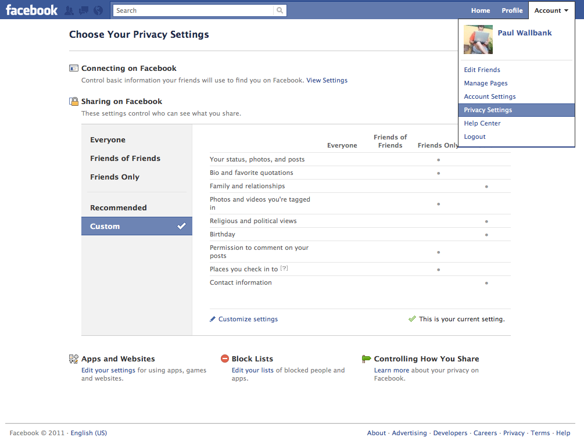Open View Settings link for Connecting
Image resolution: width=584 pixels, height=448 pixels.
(327, 80)
